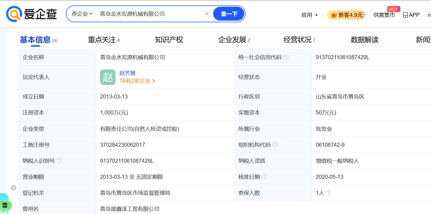This screenshot has width=431, height=214.
Task: Select registered capital 1,000万(元)
Action: [x=114, y=113]
